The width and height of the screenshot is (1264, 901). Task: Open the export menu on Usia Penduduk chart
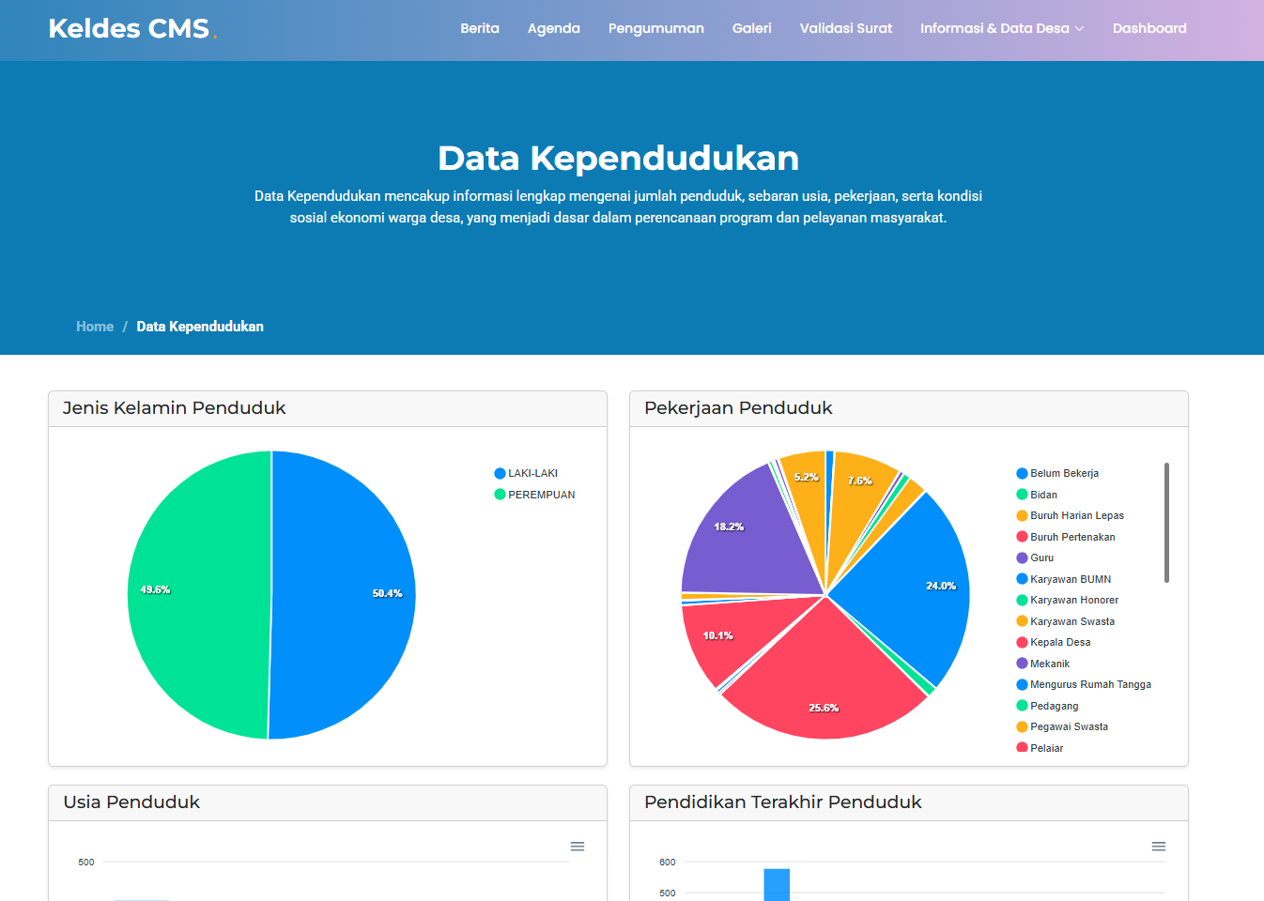(578, 846)
